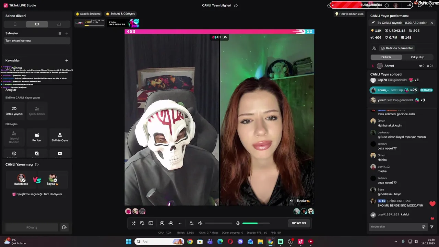Click the 218/1055 ranking progress widget
439x247 pixels.
coord(90,23)
